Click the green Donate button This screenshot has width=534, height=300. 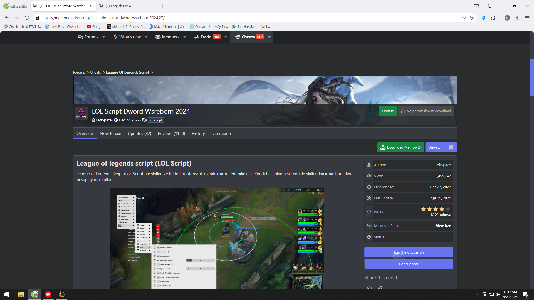[388, 111]
